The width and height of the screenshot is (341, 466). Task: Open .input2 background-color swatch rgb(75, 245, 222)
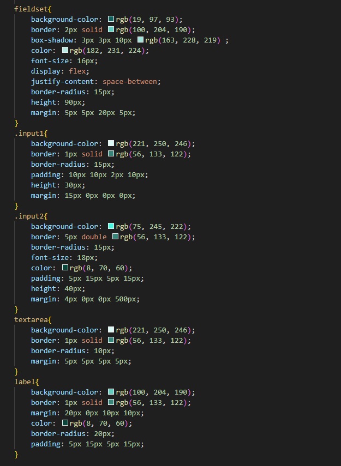[111, 226]
